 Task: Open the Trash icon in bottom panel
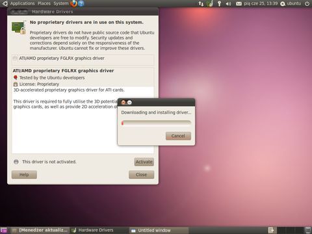coord(307,230)
